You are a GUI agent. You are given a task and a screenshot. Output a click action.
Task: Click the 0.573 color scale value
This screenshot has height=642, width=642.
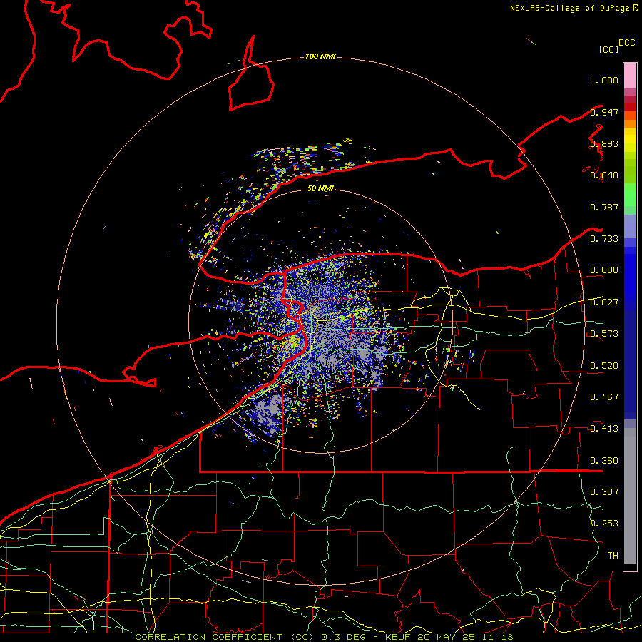click(x=604, y=334)
